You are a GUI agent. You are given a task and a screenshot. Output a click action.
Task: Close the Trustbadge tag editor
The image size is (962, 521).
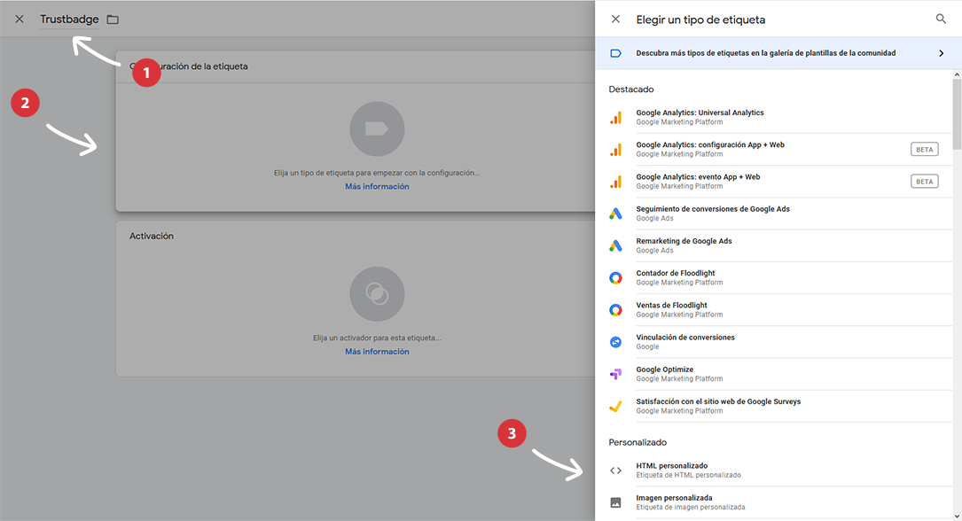click(x=20, y=19)
